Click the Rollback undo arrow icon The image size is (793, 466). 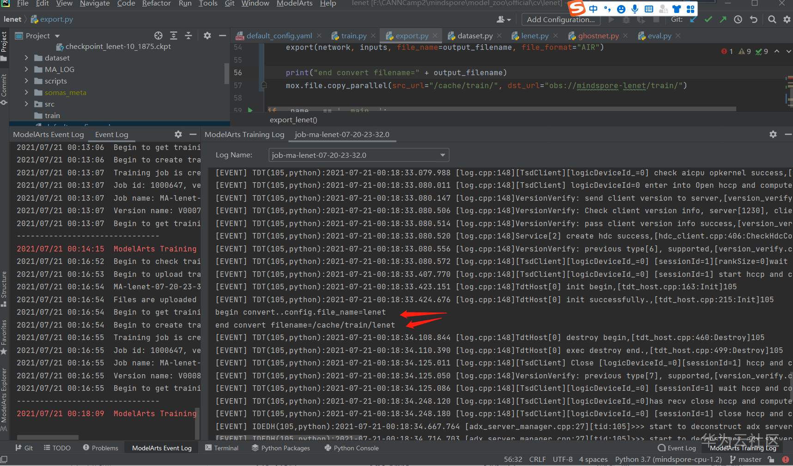pos(754,19)
